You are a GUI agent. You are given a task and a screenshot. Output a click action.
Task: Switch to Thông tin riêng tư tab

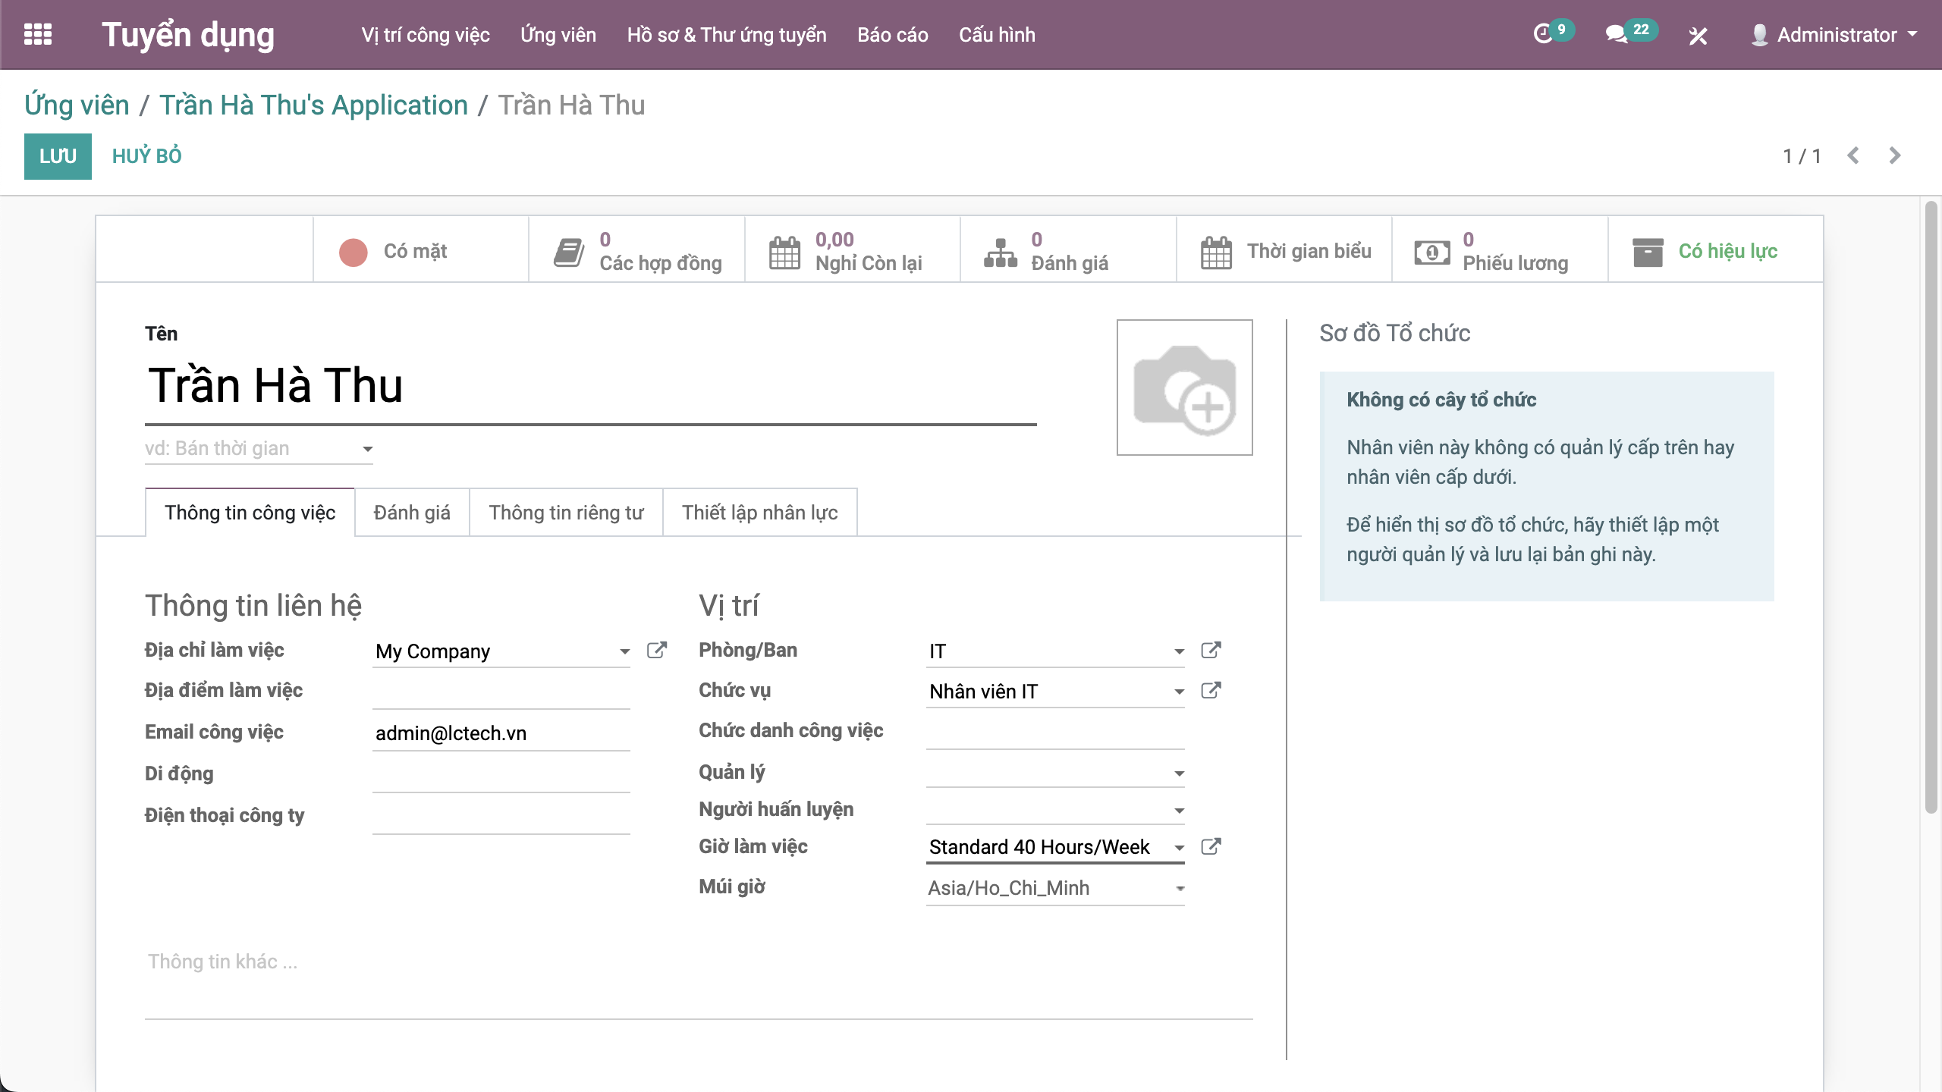(x=566, y=513)
